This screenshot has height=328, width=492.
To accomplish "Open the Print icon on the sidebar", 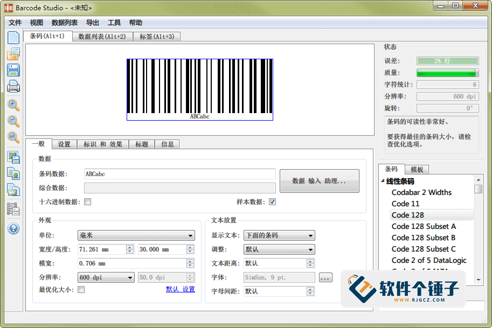I will 13,86.
